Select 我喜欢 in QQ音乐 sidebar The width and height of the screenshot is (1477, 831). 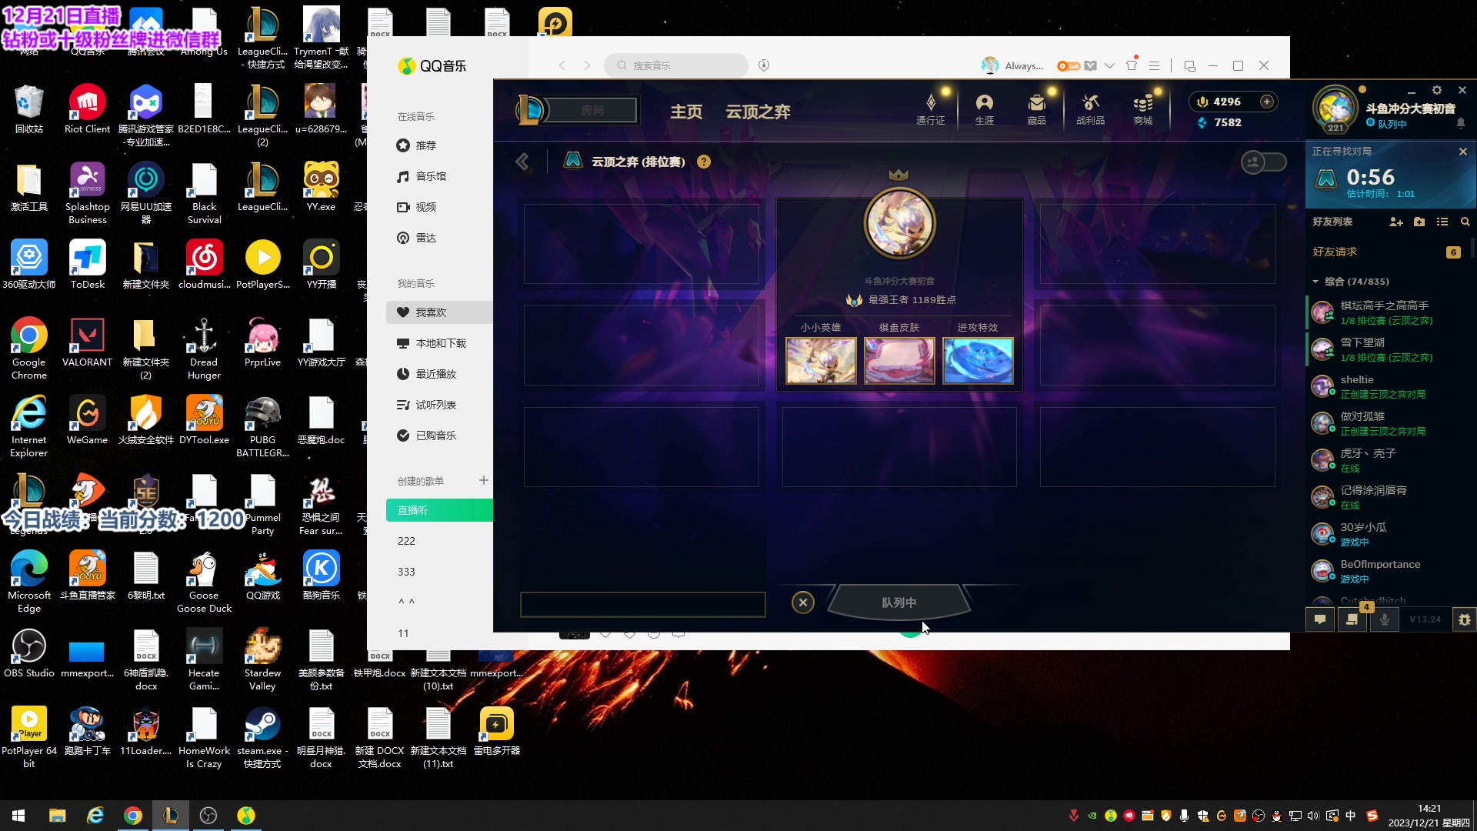pos(431,312)
